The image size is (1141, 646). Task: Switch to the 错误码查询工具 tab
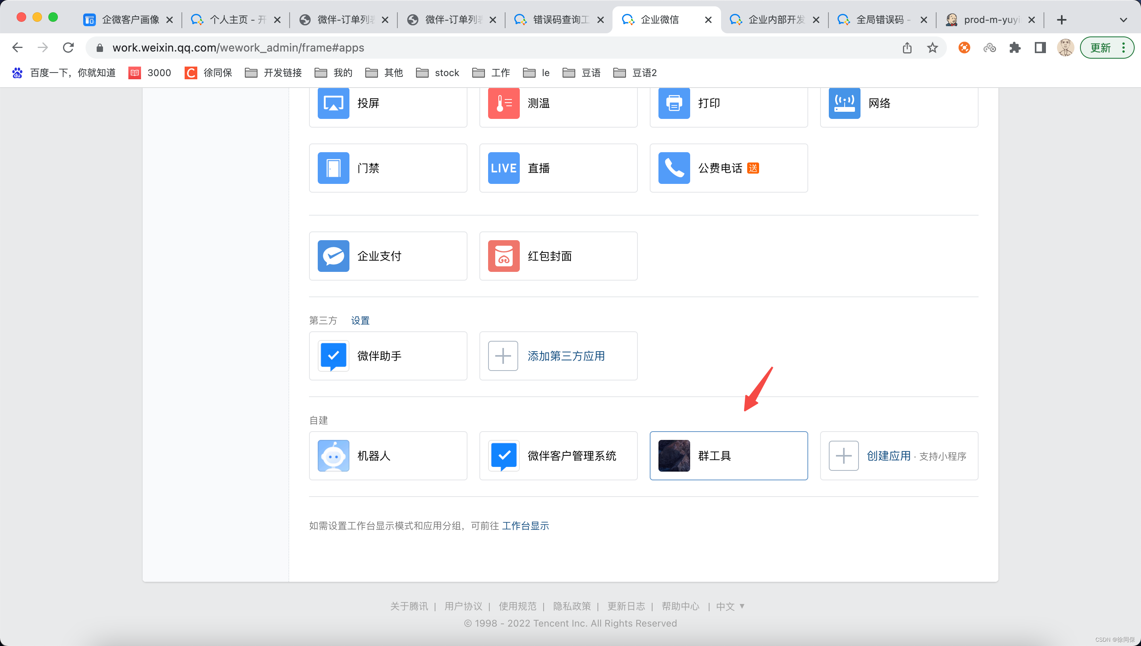point(561,20)
